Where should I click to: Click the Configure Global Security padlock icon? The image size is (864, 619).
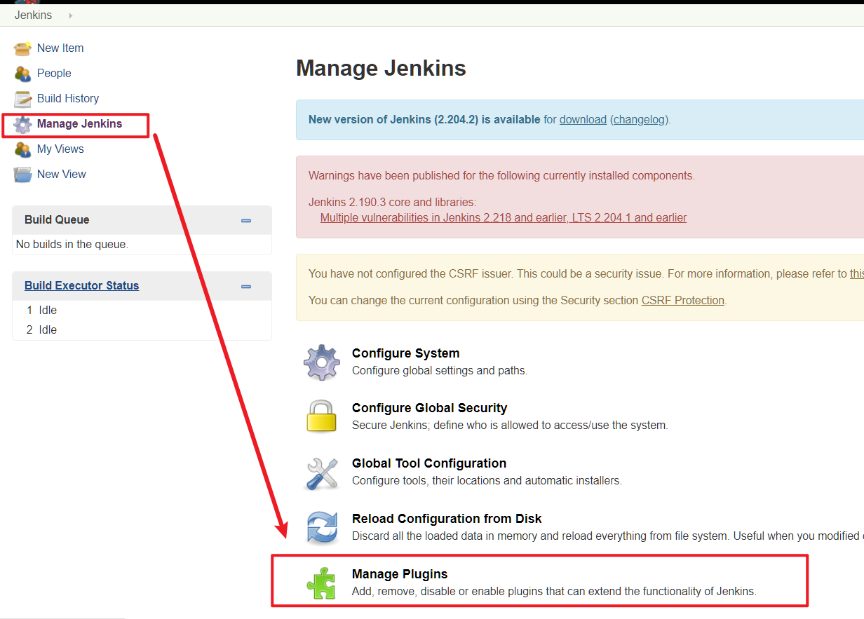point(322,416)
